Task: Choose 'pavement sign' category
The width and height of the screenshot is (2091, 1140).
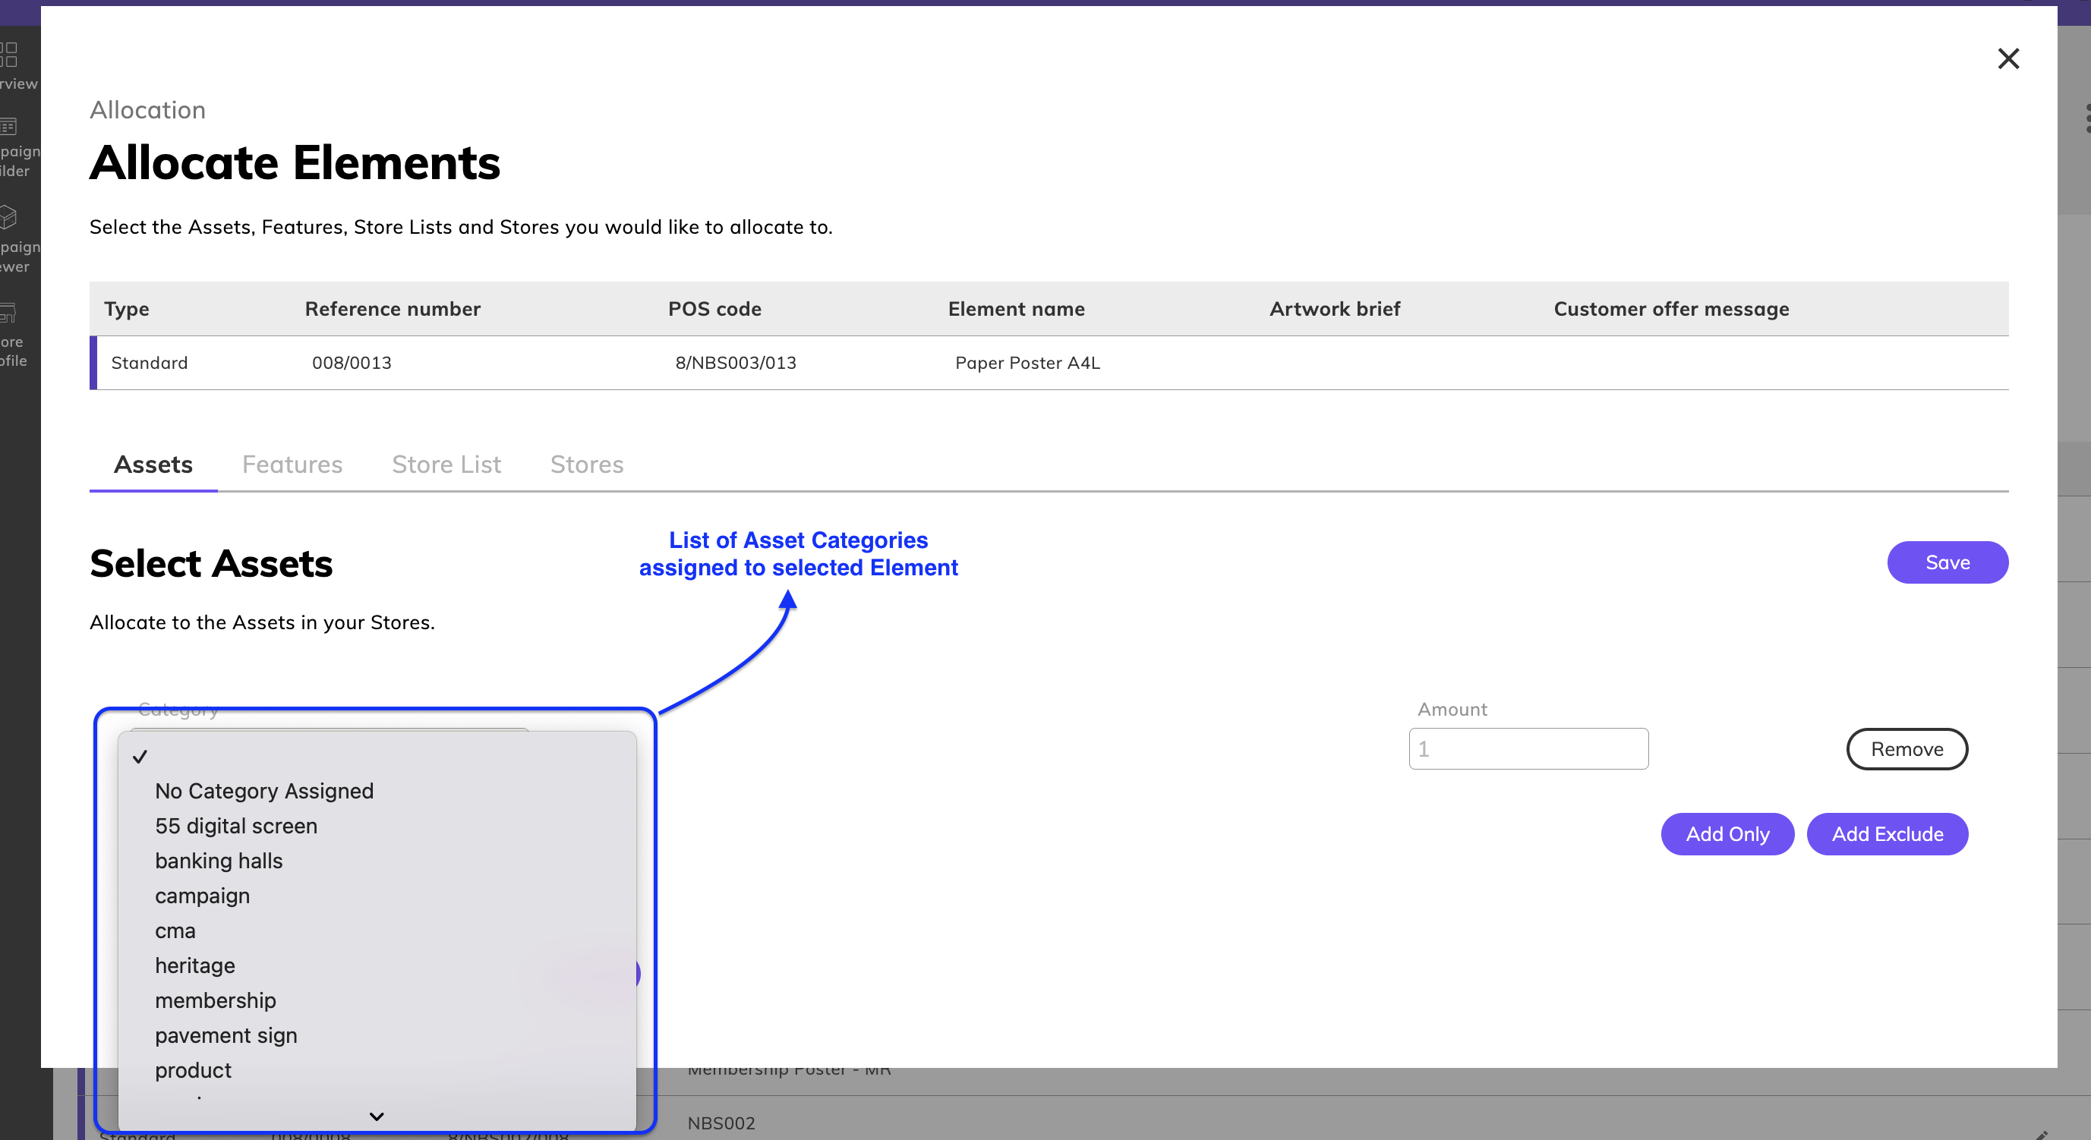Action: click(x=225, y=1035)
